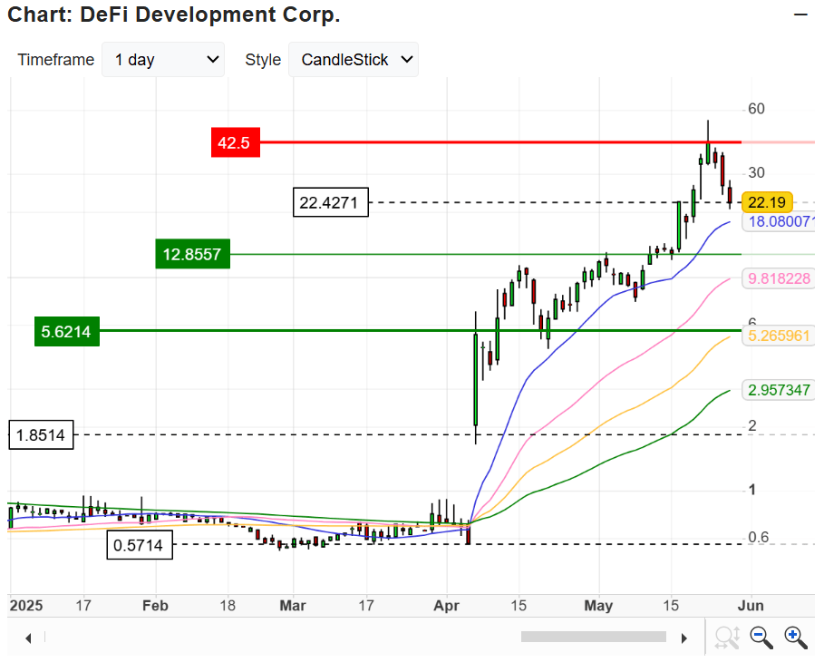This screenshot has height=672, width=824.
Task: Click the 0.5714 price level label
Action: tap(140, 545)
